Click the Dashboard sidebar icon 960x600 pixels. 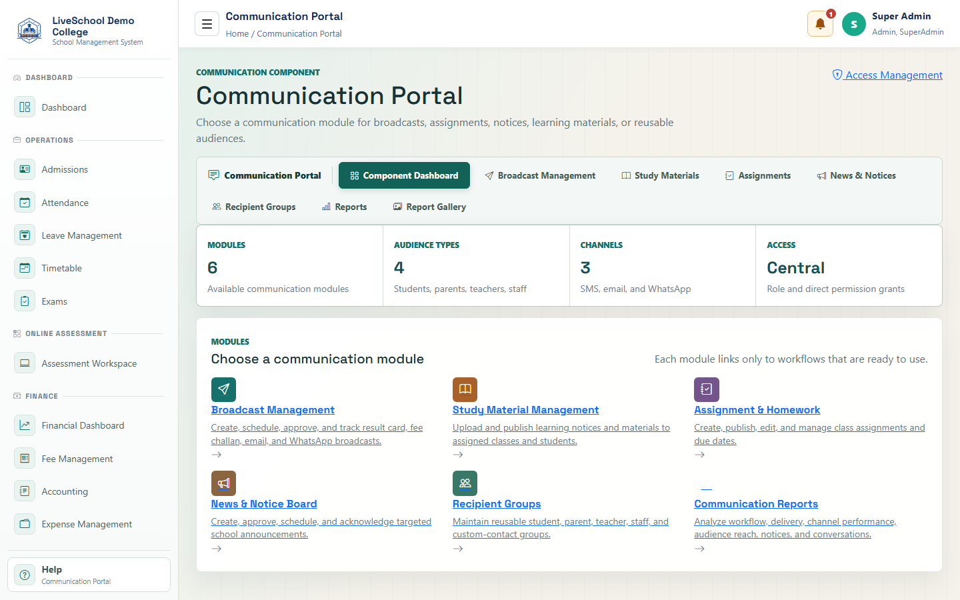(x=25, y=107)
